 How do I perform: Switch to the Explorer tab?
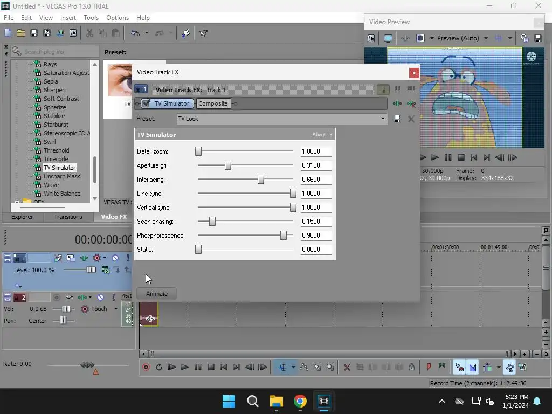(22, 217)
